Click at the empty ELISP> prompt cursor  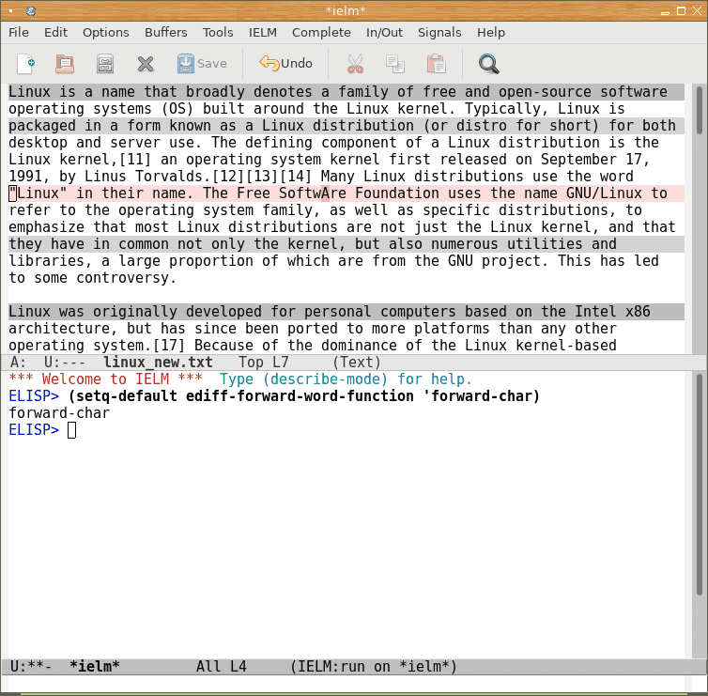click(x=71, y=430)
